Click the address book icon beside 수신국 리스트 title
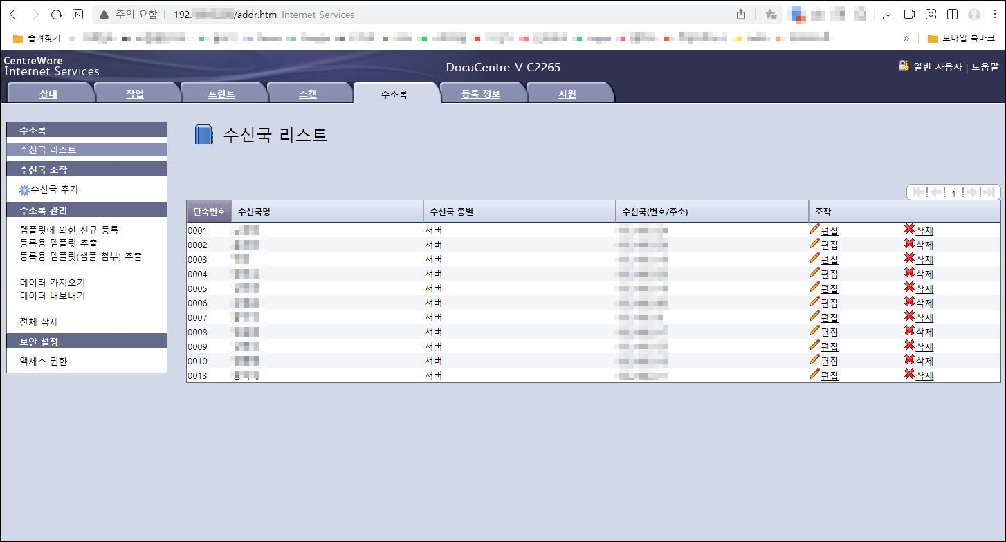 coord(203,135)
